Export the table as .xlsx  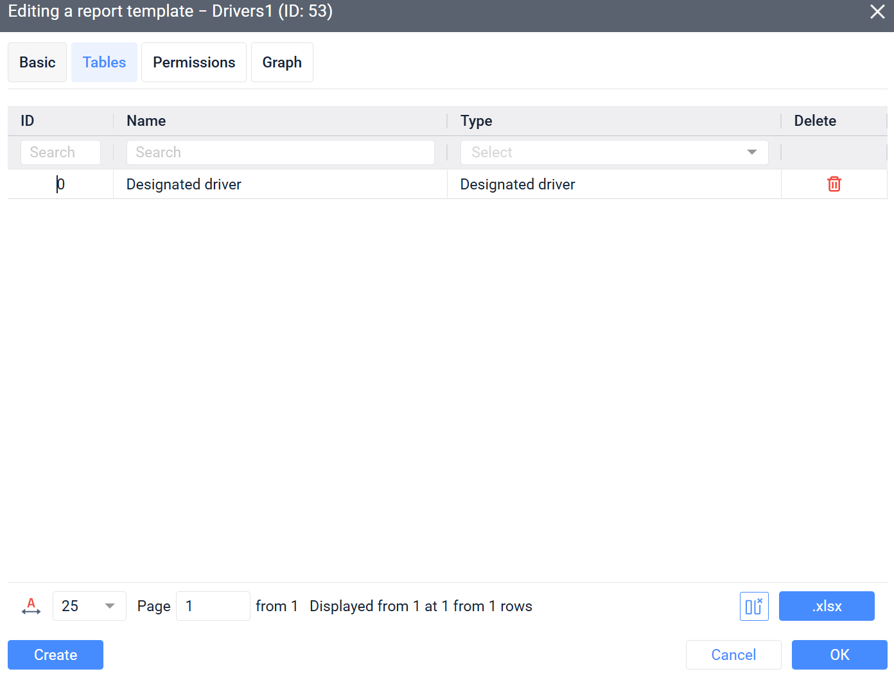click(827, 606)
